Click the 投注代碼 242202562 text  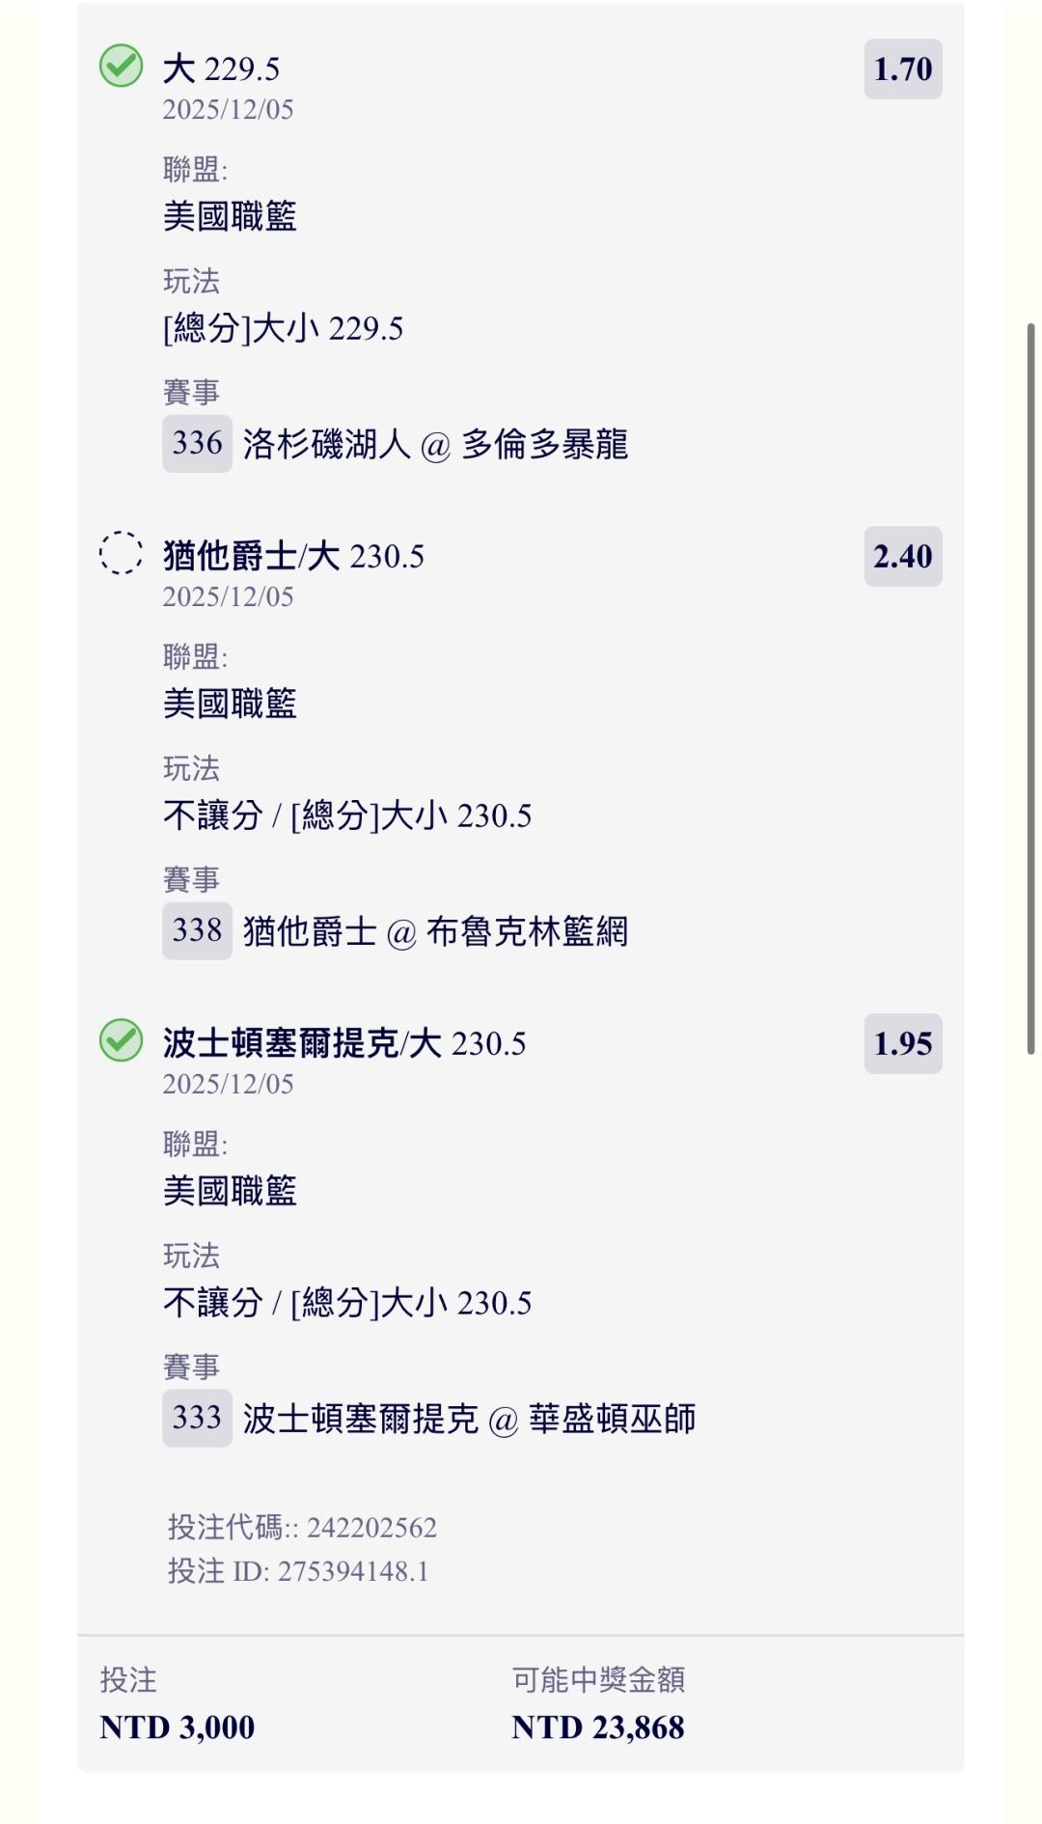[302, 1528]
